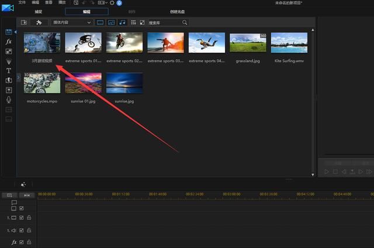Switch library to grid view icon

133,22
